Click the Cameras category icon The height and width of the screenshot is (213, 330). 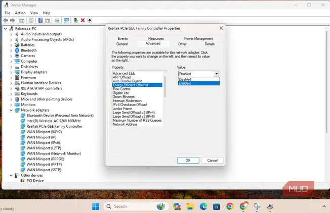coord(17,56)
